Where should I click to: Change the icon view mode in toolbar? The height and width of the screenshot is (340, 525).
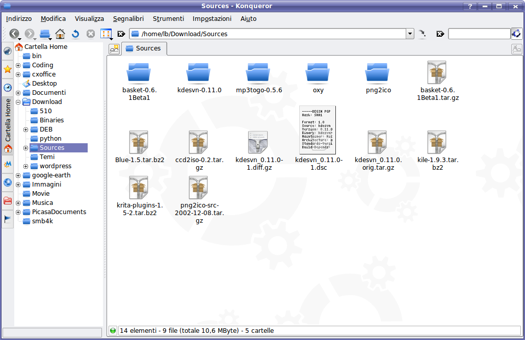106,34
